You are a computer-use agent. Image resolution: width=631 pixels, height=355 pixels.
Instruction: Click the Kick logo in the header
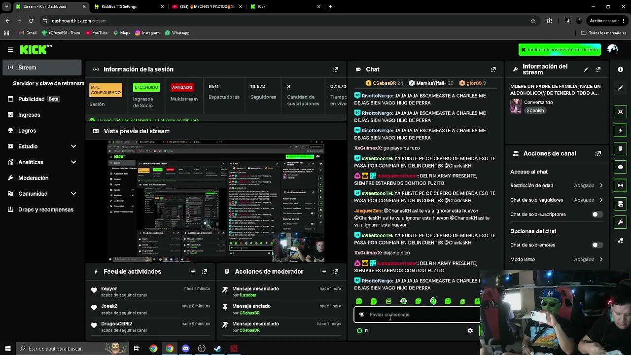click(x=36, y=50)
